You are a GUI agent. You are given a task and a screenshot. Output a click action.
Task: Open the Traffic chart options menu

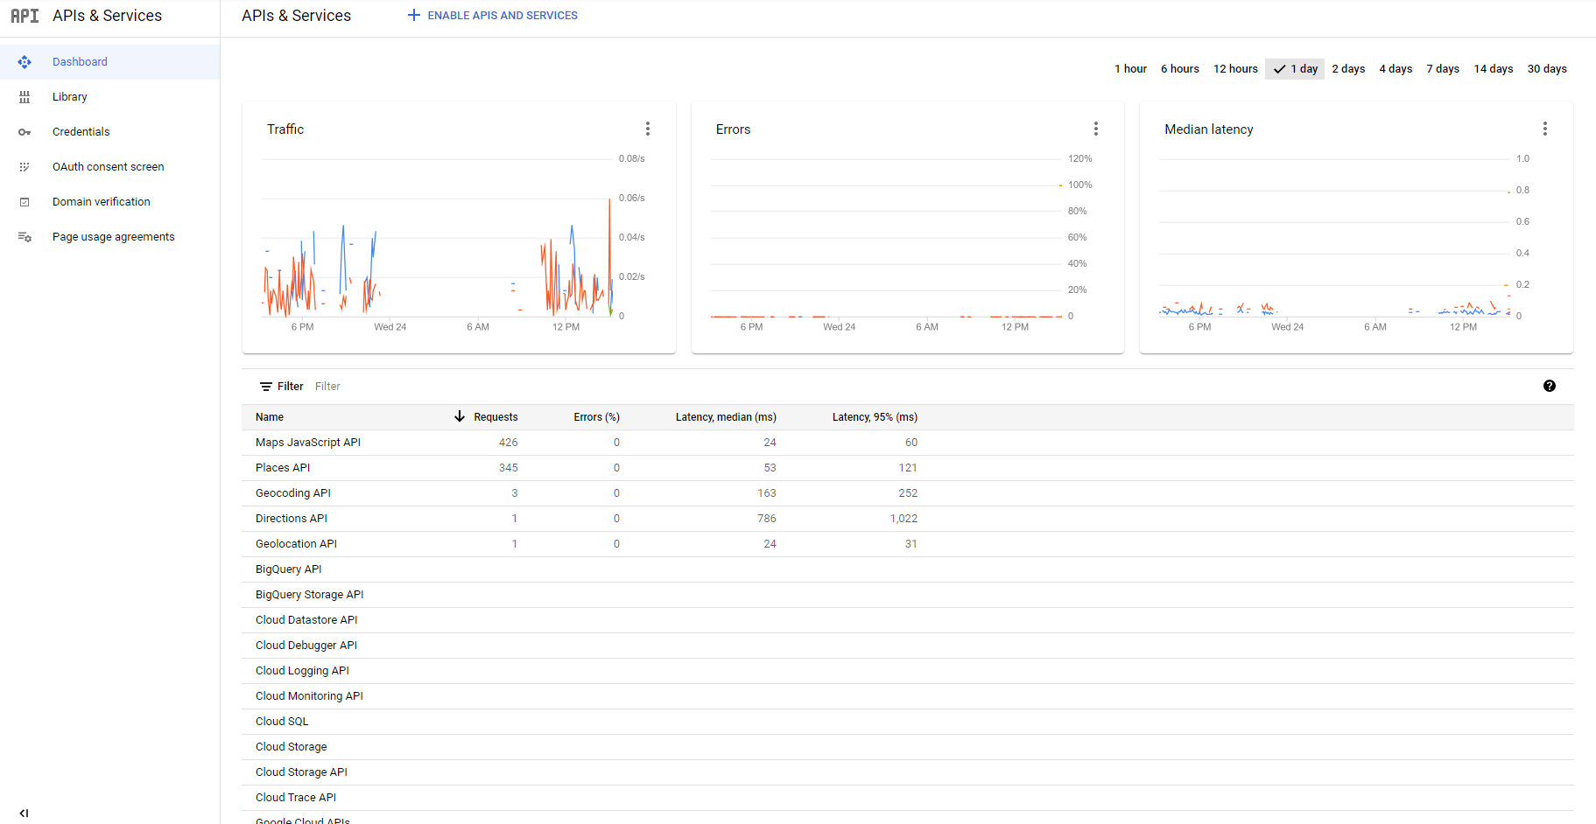(648, 129)
